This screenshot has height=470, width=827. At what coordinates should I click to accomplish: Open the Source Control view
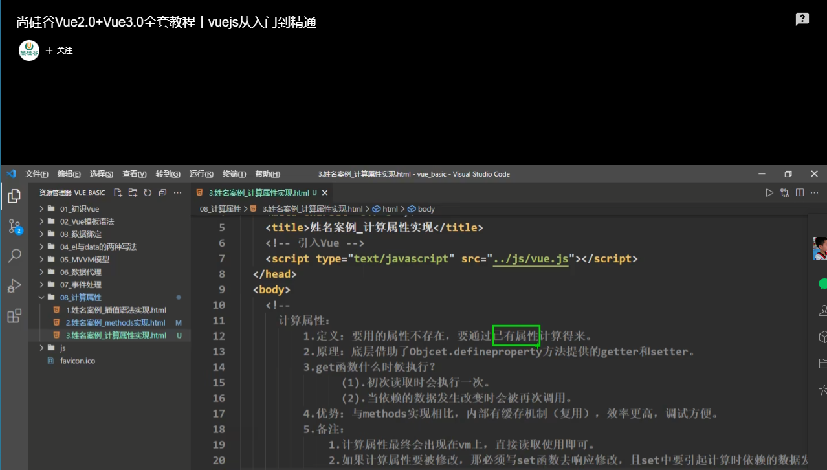pyautogui.click(x=14, y=226)
